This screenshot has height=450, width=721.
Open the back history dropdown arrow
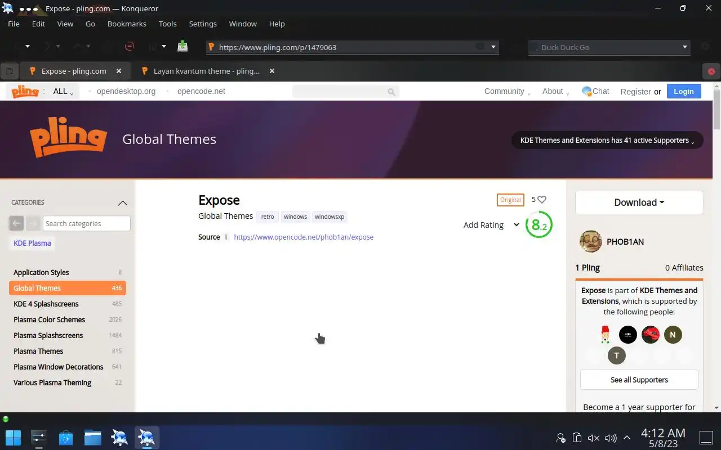point(28,47)
